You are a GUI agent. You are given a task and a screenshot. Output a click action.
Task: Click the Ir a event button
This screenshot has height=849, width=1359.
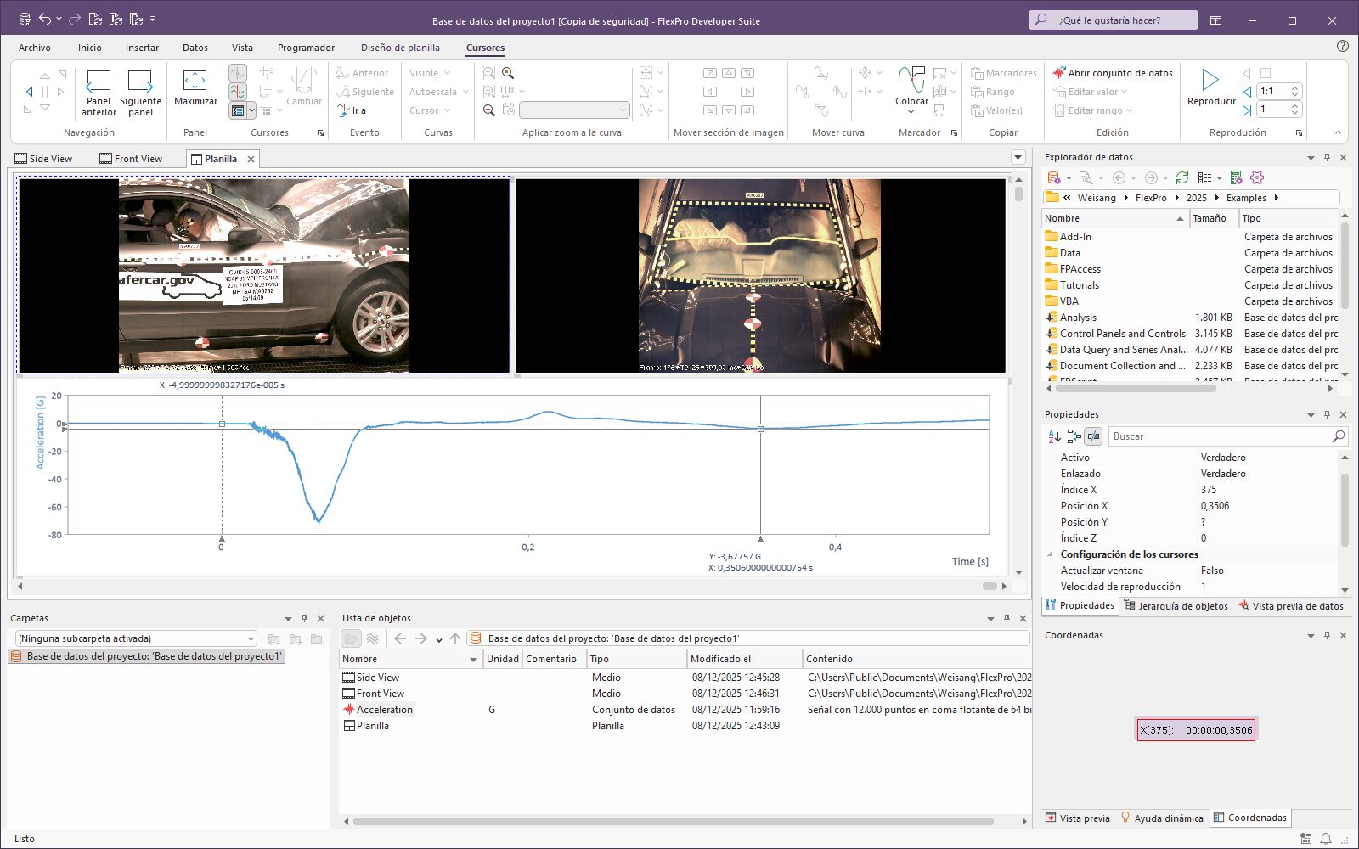tap(352, 110)
